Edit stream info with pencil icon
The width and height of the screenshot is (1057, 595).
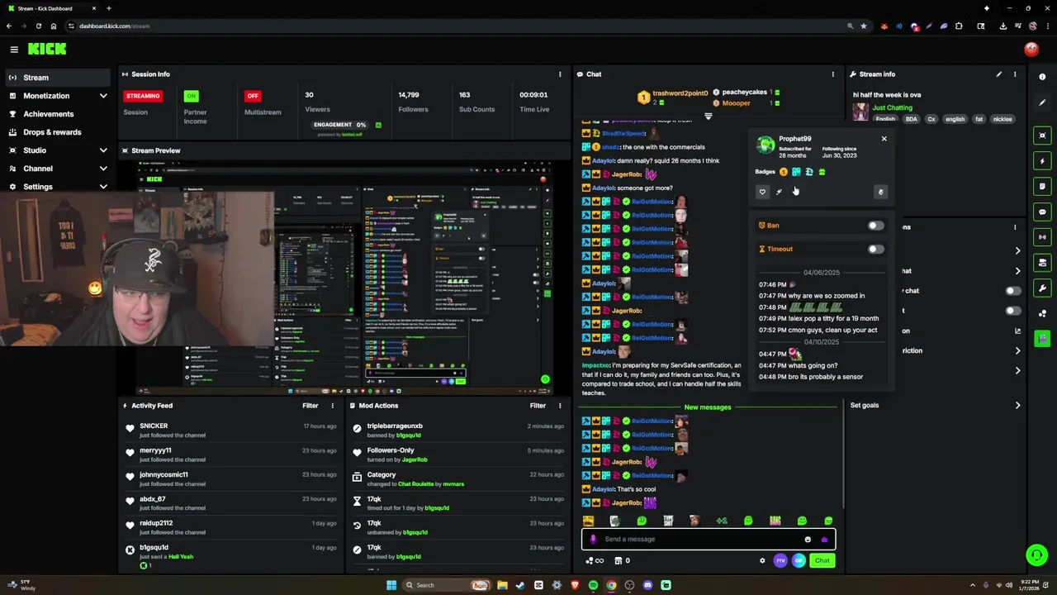[998, 74]
